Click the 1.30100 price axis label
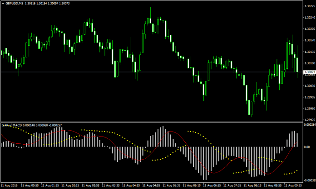The image size is (316, 189). [x=309, y=64]
